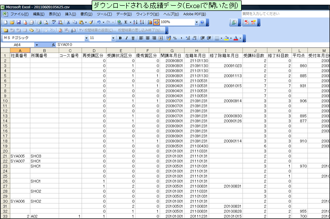Toggle align left
The width and height of the screenshot is (330, 219).
coord(141,38)
